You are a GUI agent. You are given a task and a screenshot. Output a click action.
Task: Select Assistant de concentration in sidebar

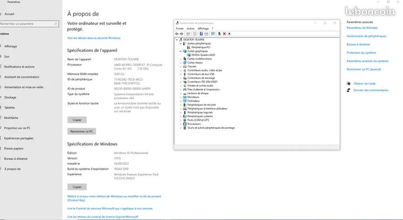[x=22, y=77]
